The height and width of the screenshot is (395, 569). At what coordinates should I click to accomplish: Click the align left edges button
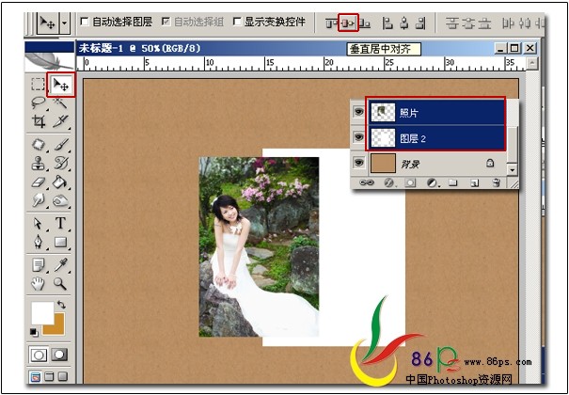387,24
